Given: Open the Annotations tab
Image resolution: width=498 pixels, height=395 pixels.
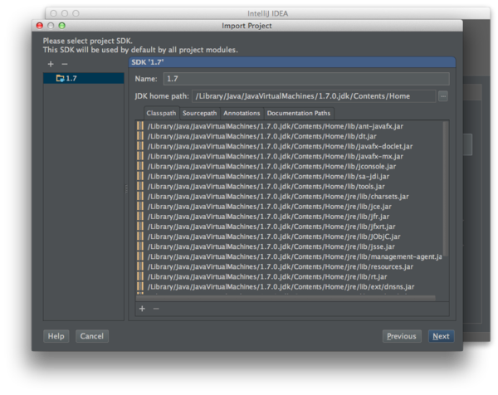Looking at the screenshot, I should point(242,113).
